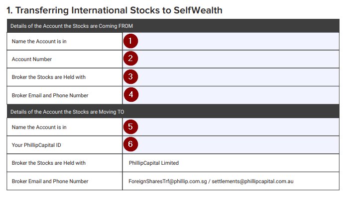The height and width of the screenshot is (197, 346).
Task: Click the red circle marker numbered 5
Action: tap(130, 127)
